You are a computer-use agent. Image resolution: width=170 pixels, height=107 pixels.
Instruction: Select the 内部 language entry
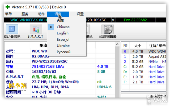pyautogui.click(x=60, y=21)
